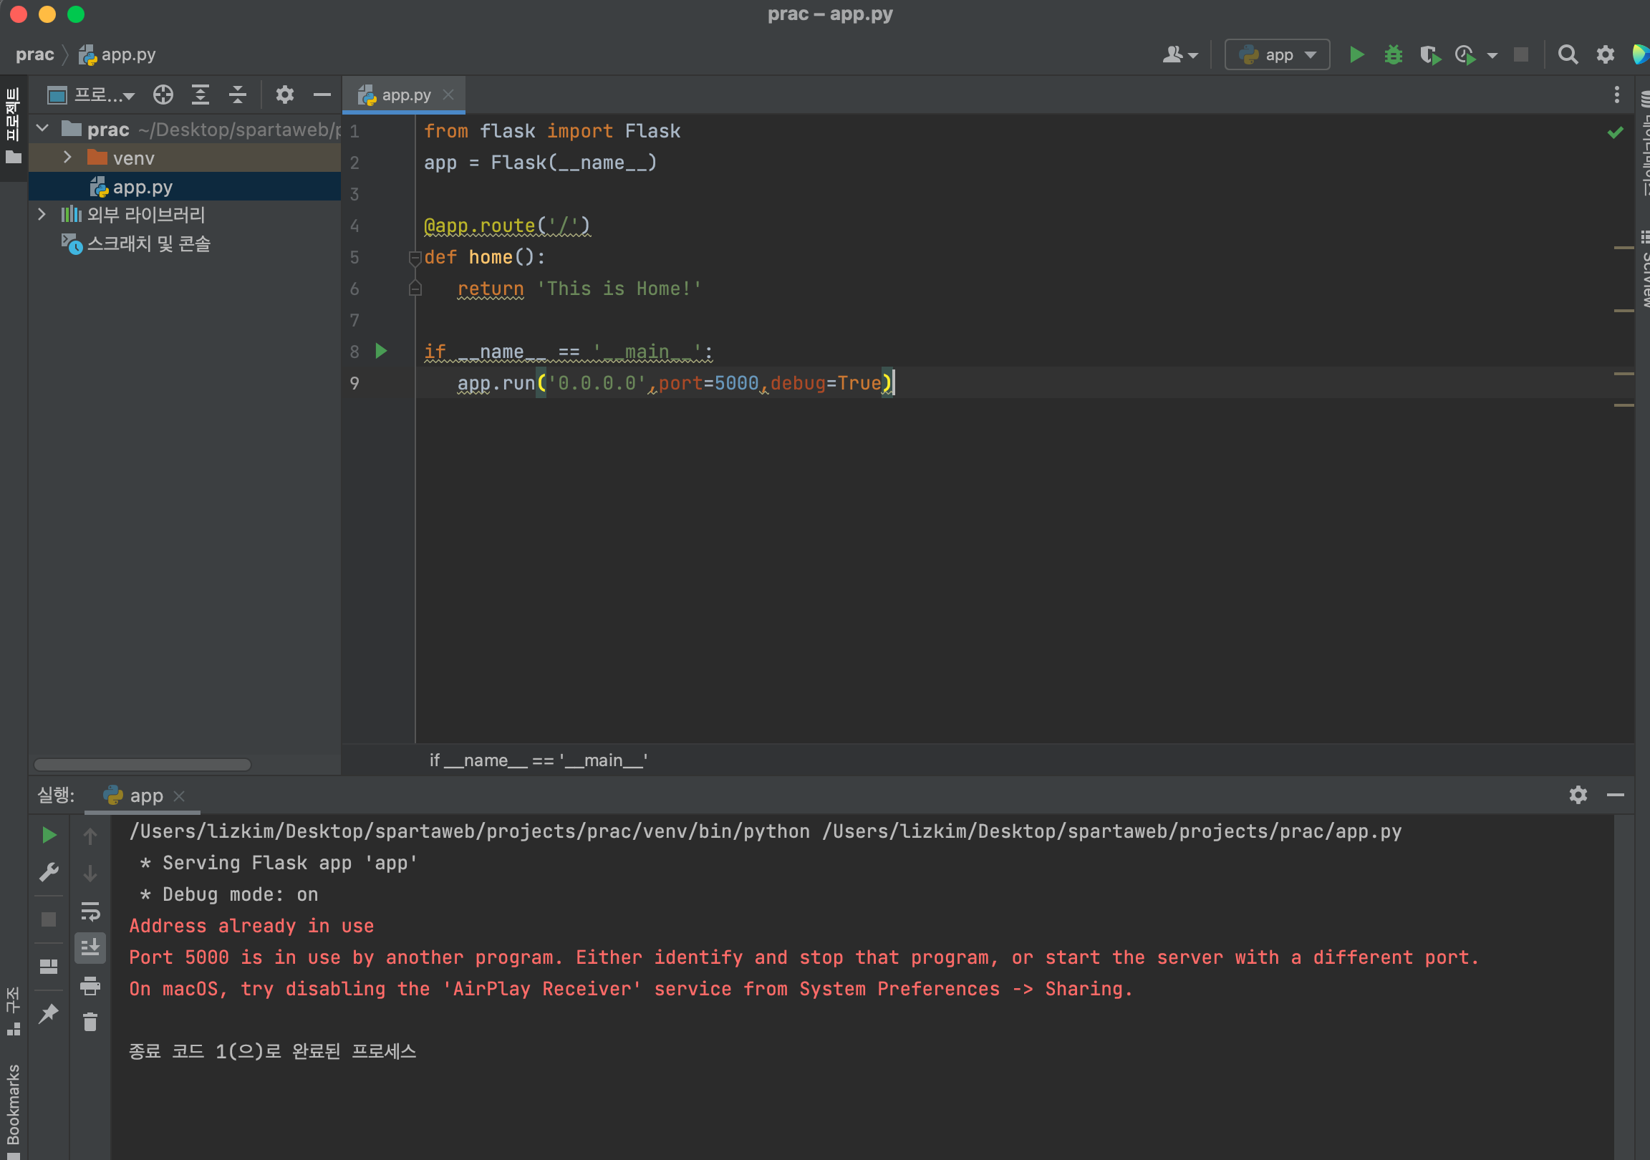Go down the stack trace
1650x1160 pixels.
click(x=90, y=874)
